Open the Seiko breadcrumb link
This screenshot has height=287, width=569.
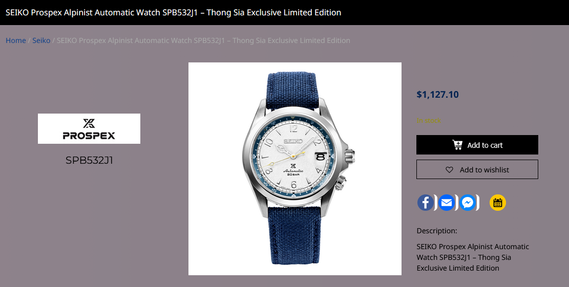(41, 40)
